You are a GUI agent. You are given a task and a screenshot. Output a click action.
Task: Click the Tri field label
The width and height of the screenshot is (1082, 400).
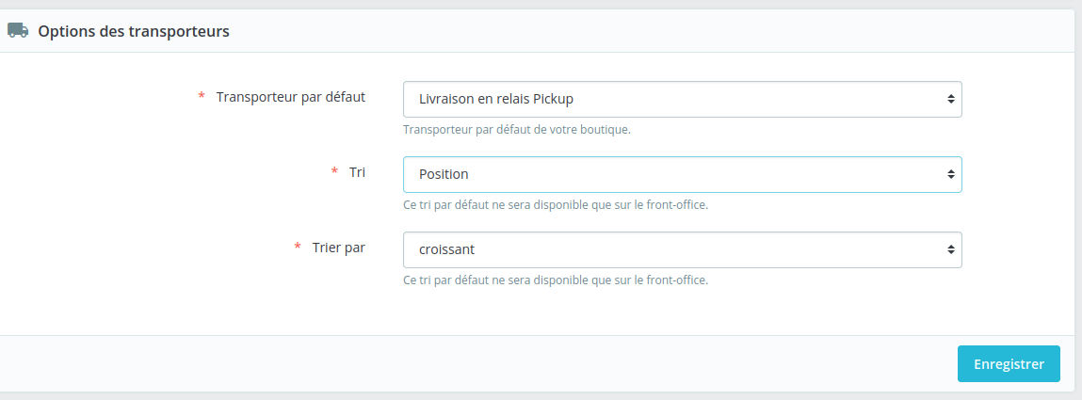pyautogui.click(x=358, y=172)
